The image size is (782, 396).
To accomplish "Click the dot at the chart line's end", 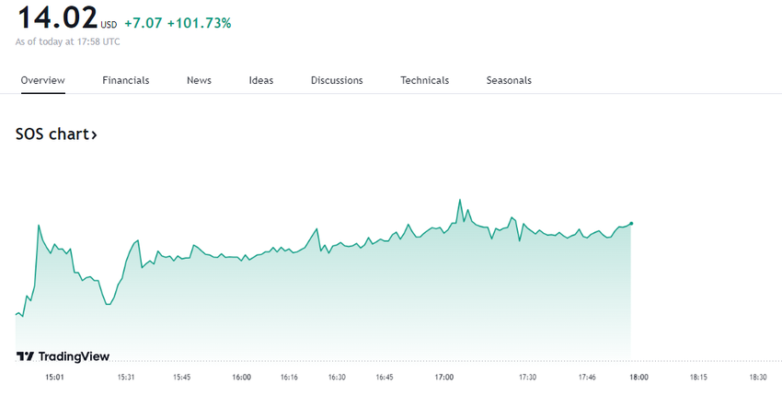I will [631, 223].
